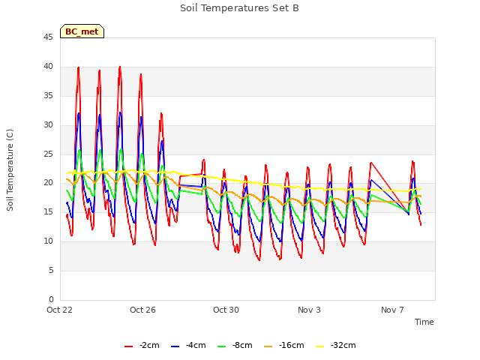Toggle the -32cm series in legend

[x=335, y=346]
